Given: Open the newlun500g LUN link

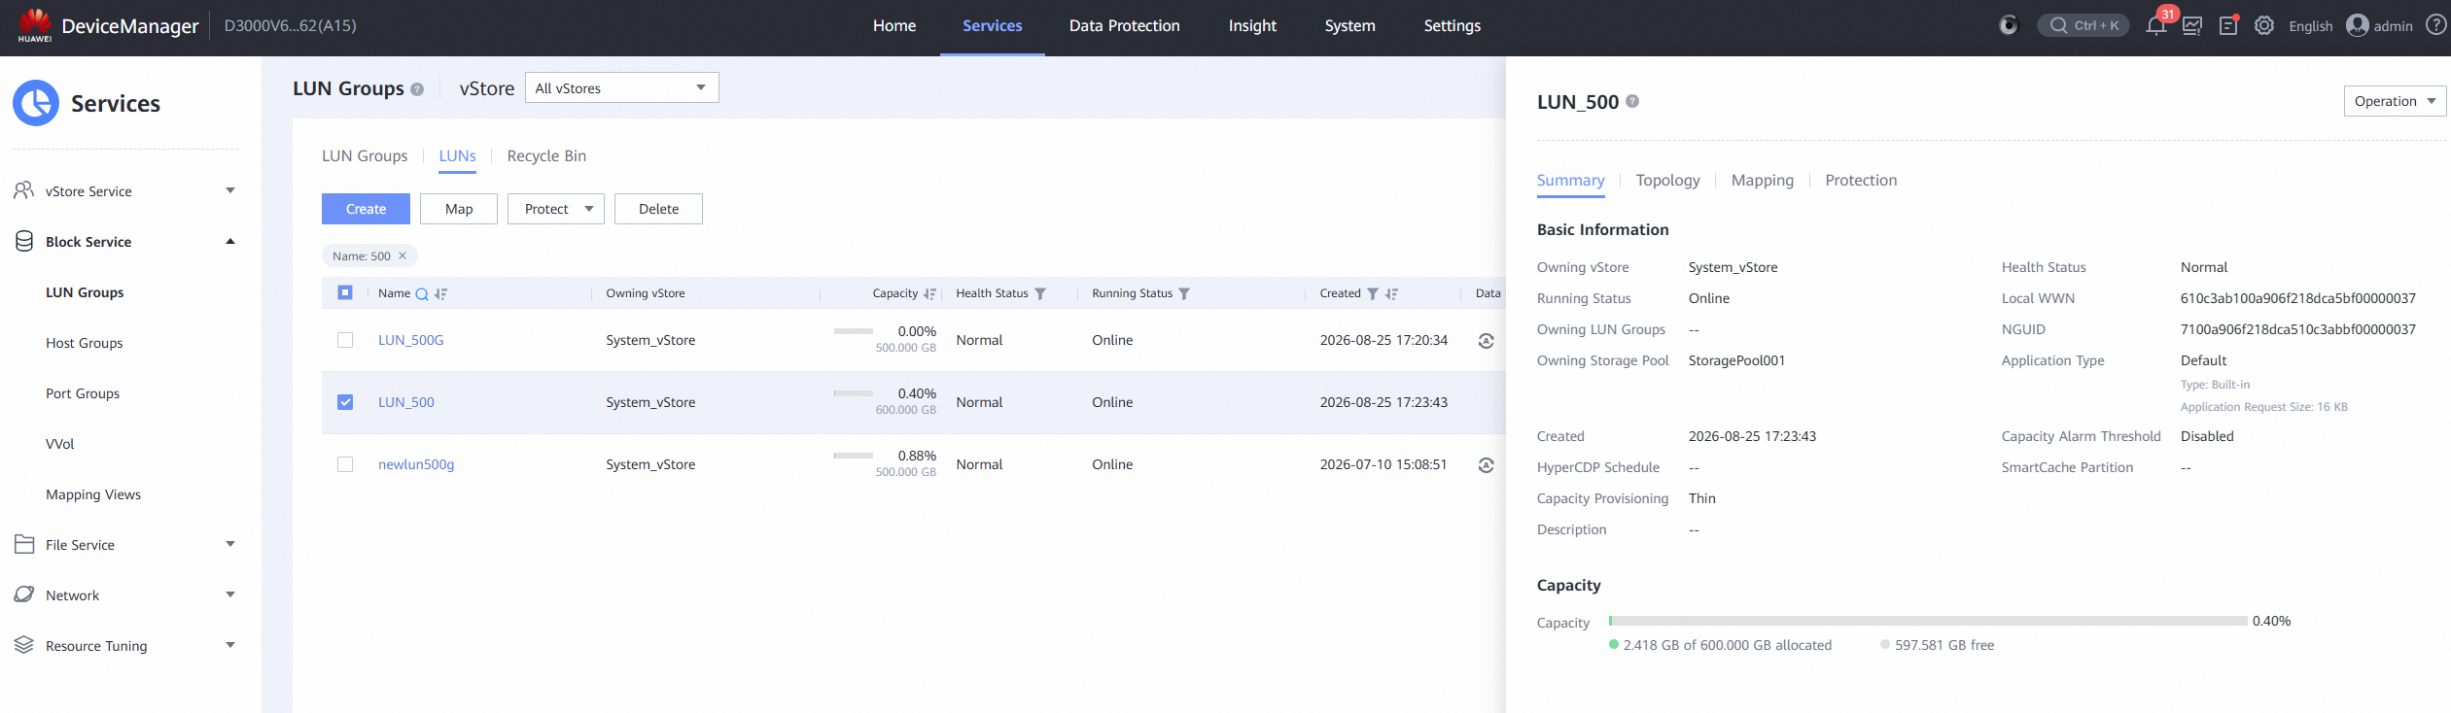Looking at the screenshot, I should (x=416, y=464).
